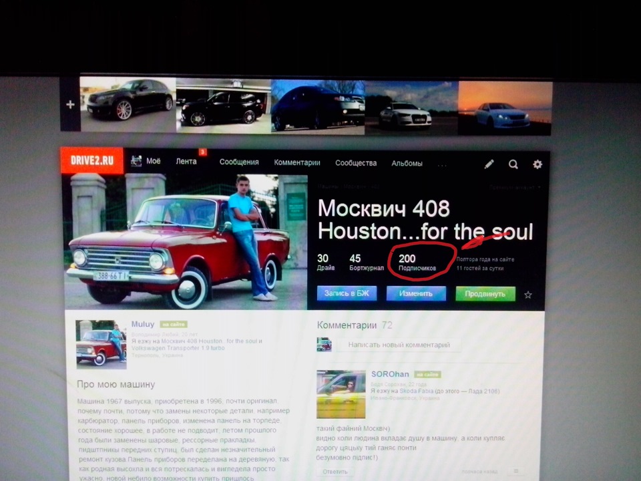The image size is (641, 481).
Task: Click Muluy's avatar photo
Action: click(101, 345)
